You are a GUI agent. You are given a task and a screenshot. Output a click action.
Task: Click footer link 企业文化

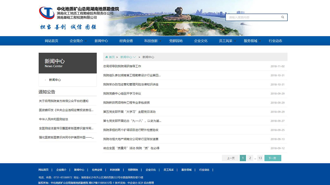click(151, 170)
